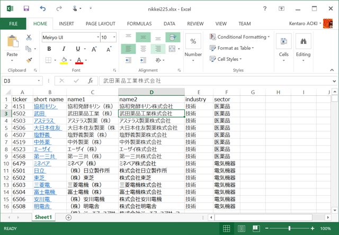Click vertical scrollbar down arrow
The width and height of the screenshot is (339, 235).
pos(335,210)
